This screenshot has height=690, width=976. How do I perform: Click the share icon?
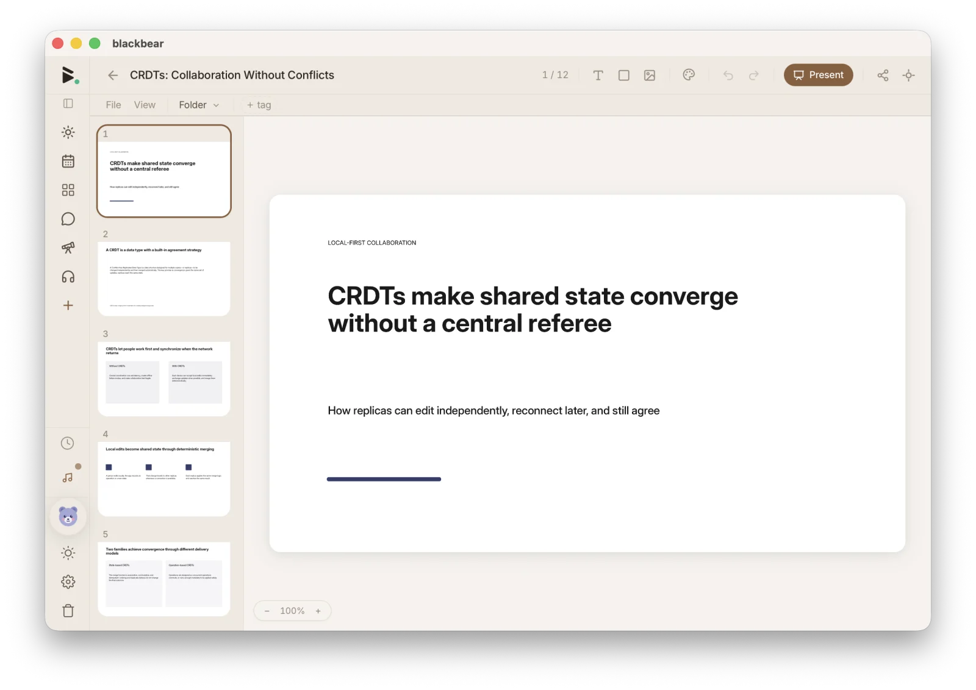pyautogui.click(x=883, y=75)
